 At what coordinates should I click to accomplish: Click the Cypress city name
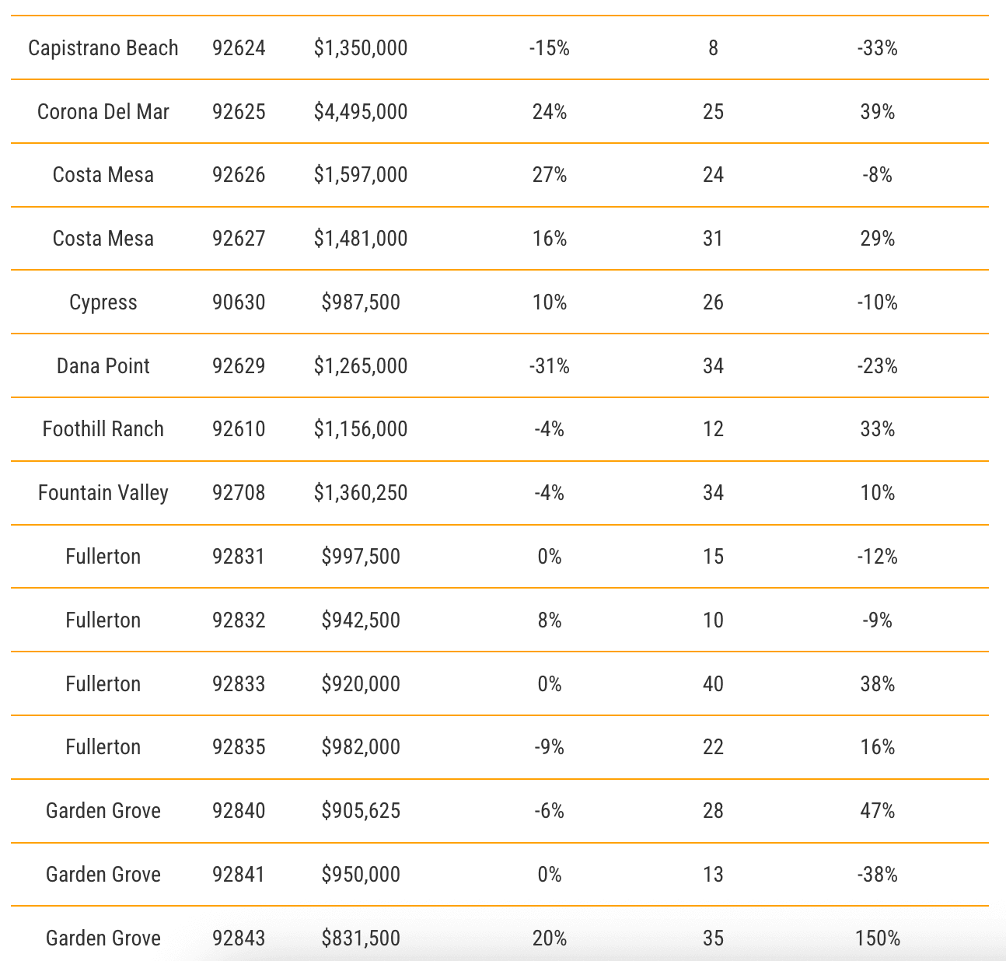[x=103, y=302]
